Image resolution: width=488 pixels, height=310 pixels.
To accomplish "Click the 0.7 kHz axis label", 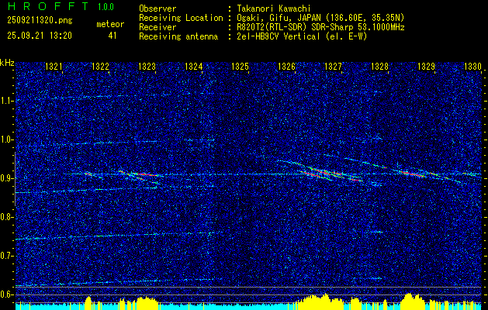I will [x=6, y=256].
